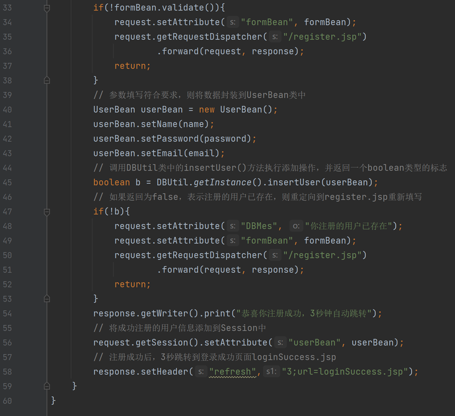The height and width of the screenshot is (416, 455).
Task: Click fold end marker on line 59
Action: (x=47, y=386)
